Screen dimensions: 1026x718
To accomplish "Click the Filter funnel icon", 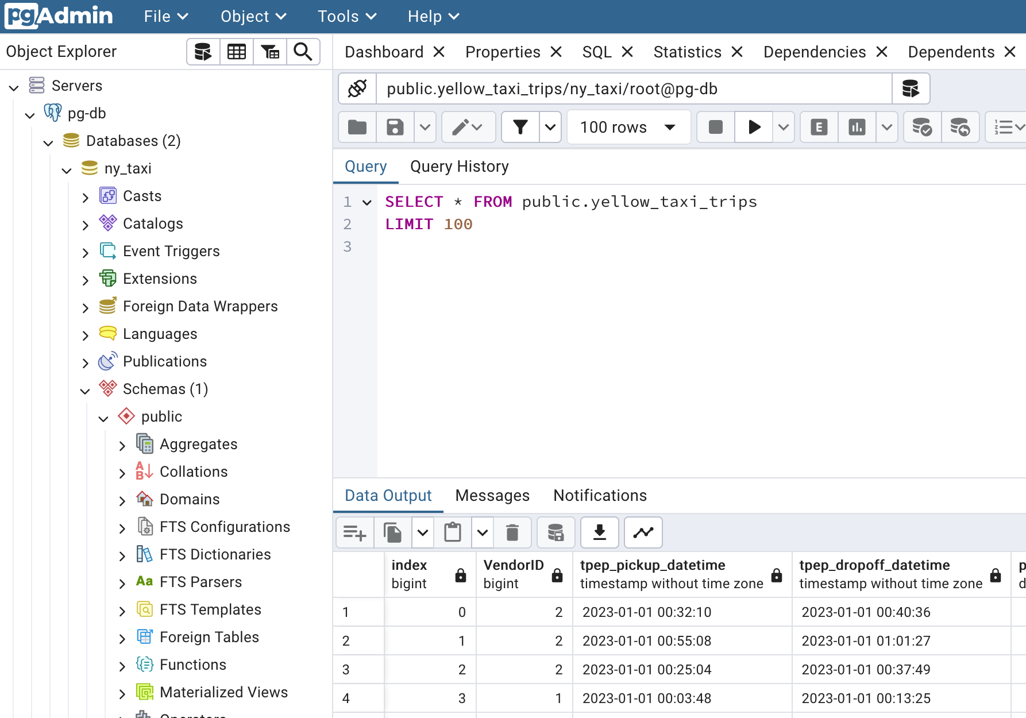I will coord(520,127).
